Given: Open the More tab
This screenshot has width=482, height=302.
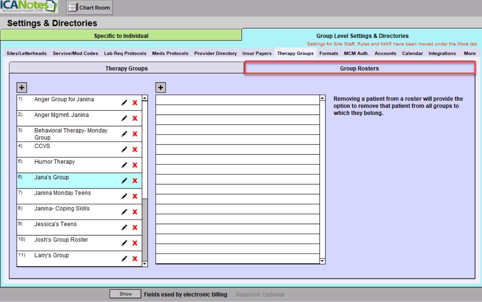Looking at the screenshot, I should (x=470, y=53).
